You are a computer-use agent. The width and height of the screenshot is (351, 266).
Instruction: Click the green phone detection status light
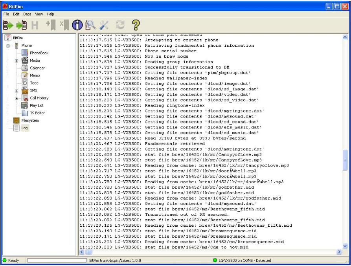coord(215,260)
